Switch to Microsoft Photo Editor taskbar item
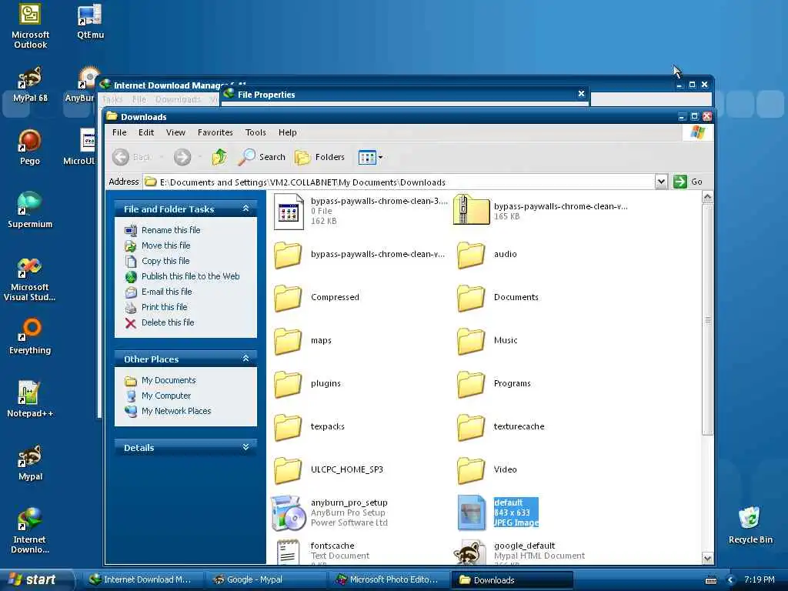This screenshot has width=788, height=591. [x=389, y=579]
